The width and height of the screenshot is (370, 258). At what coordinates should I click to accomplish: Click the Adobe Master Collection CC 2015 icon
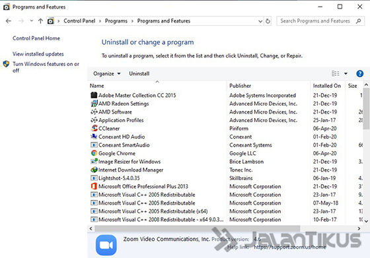point(94,95)
